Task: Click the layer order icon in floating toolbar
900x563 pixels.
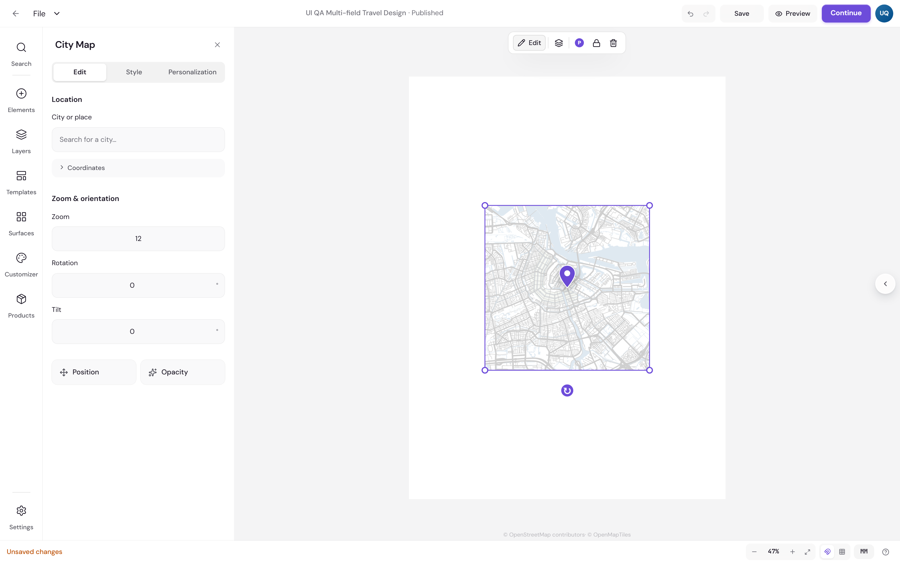Action: coord(559,43)
